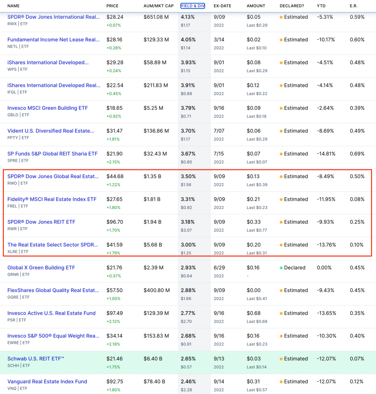Open Invesco Active U.S. Real Estate Fund

pyautogui.click(x=51, y=313)
